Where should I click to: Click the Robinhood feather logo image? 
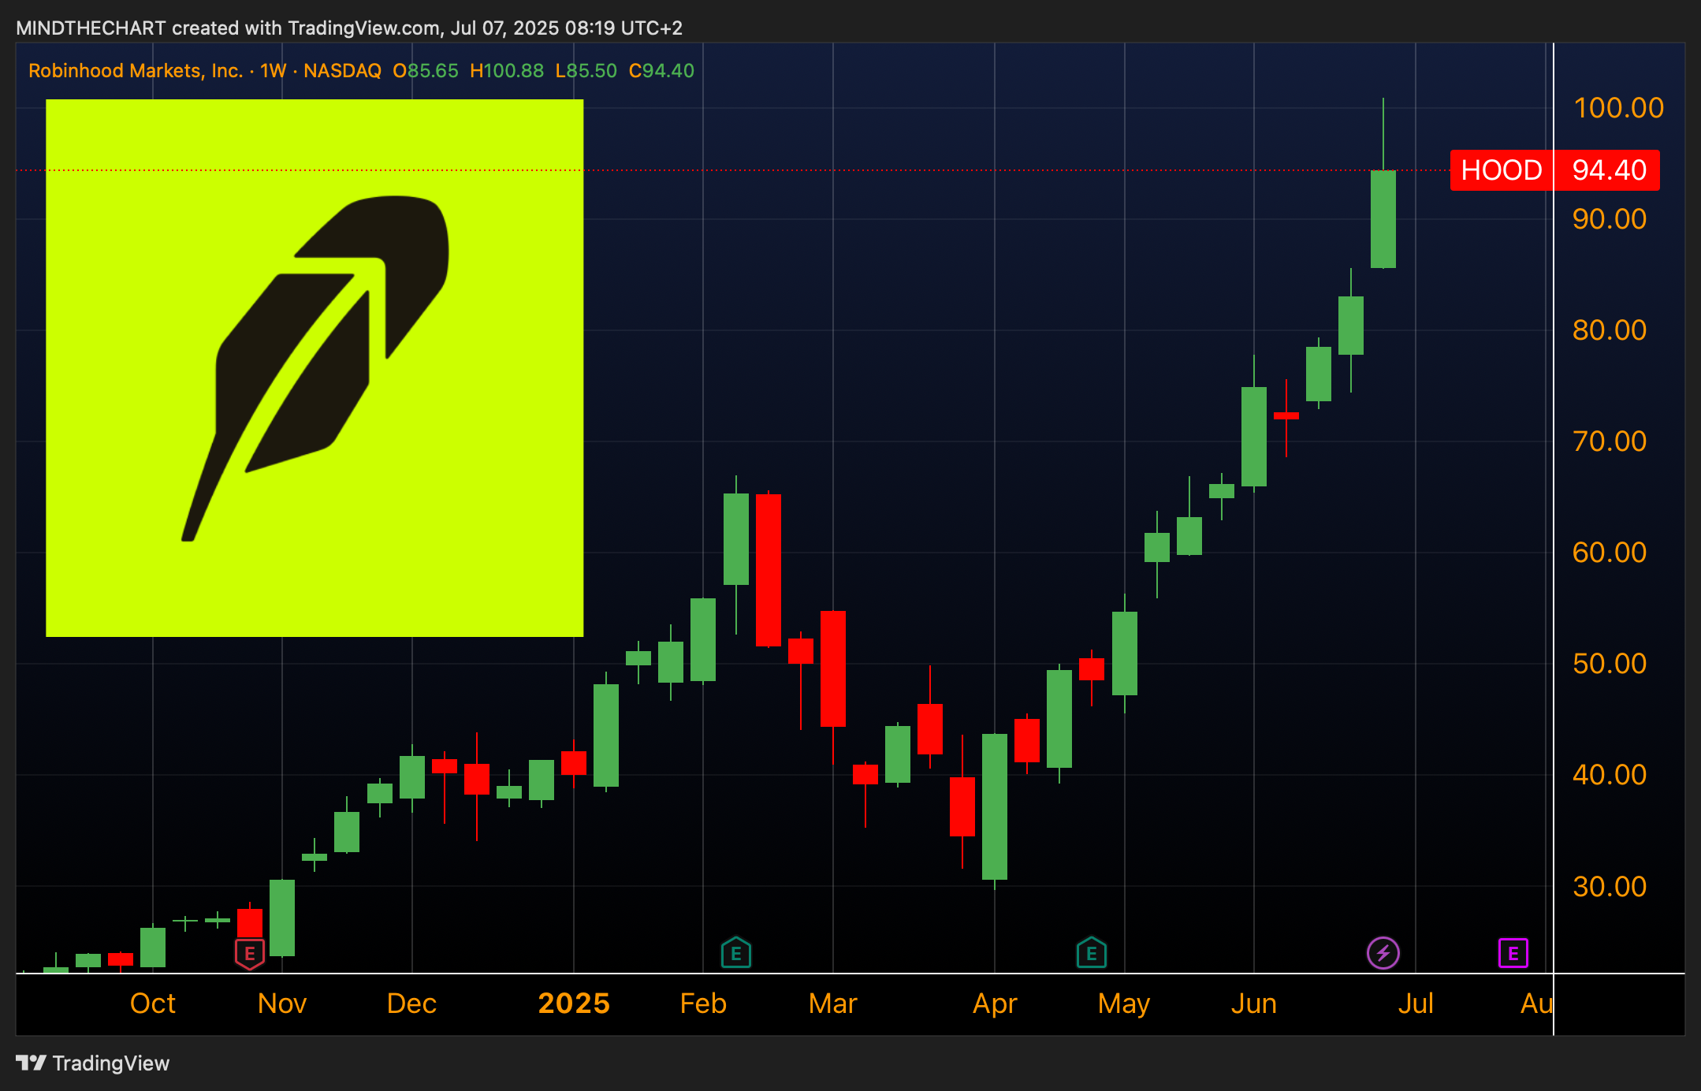pos(315,368)
